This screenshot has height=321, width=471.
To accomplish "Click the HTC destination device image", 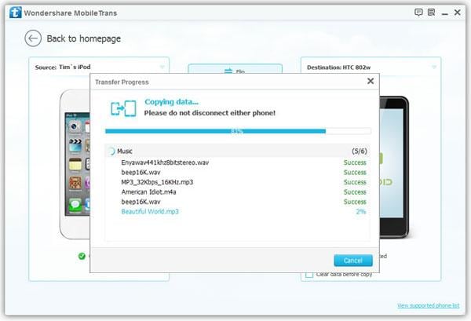I will pos(393,167).
